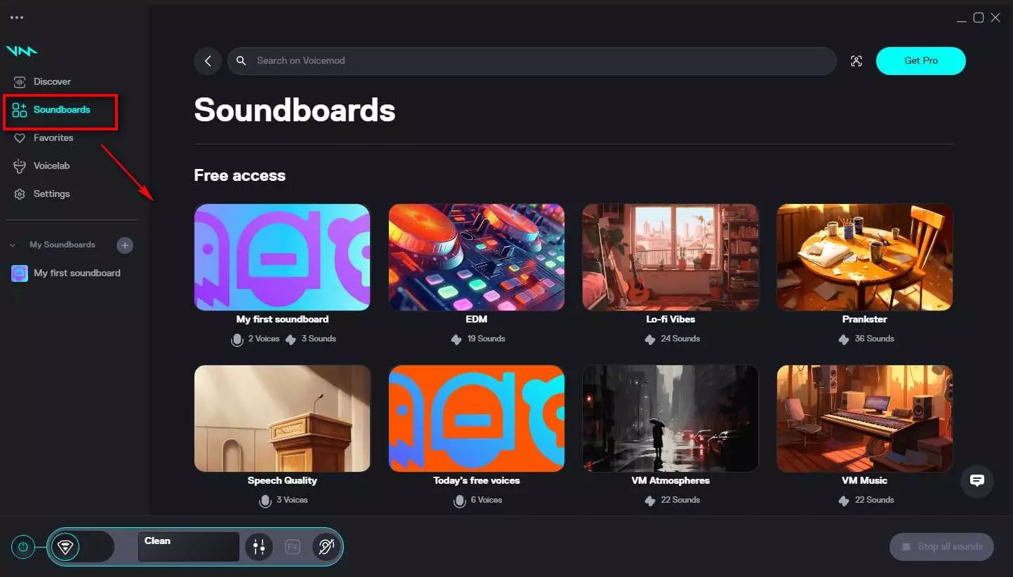Open the EDM soundboard card
This screenshot has height=577, width=1013.
pos(477,257)
